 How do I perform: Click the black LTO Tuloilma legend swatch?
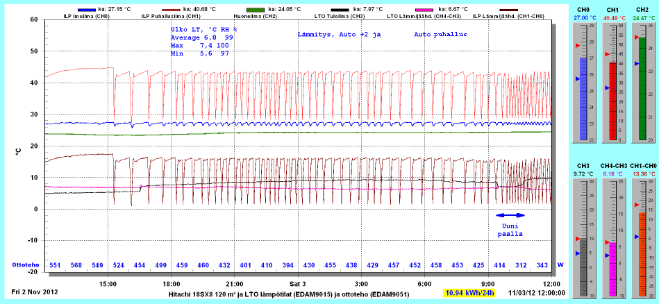pyautogui.click(x=342, y=9)
